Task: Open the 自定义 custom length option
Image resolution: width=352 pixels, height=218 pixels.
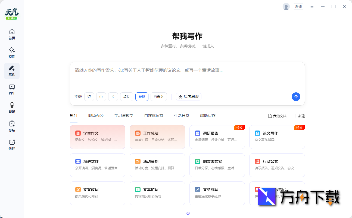Action: tap(158, 97)
